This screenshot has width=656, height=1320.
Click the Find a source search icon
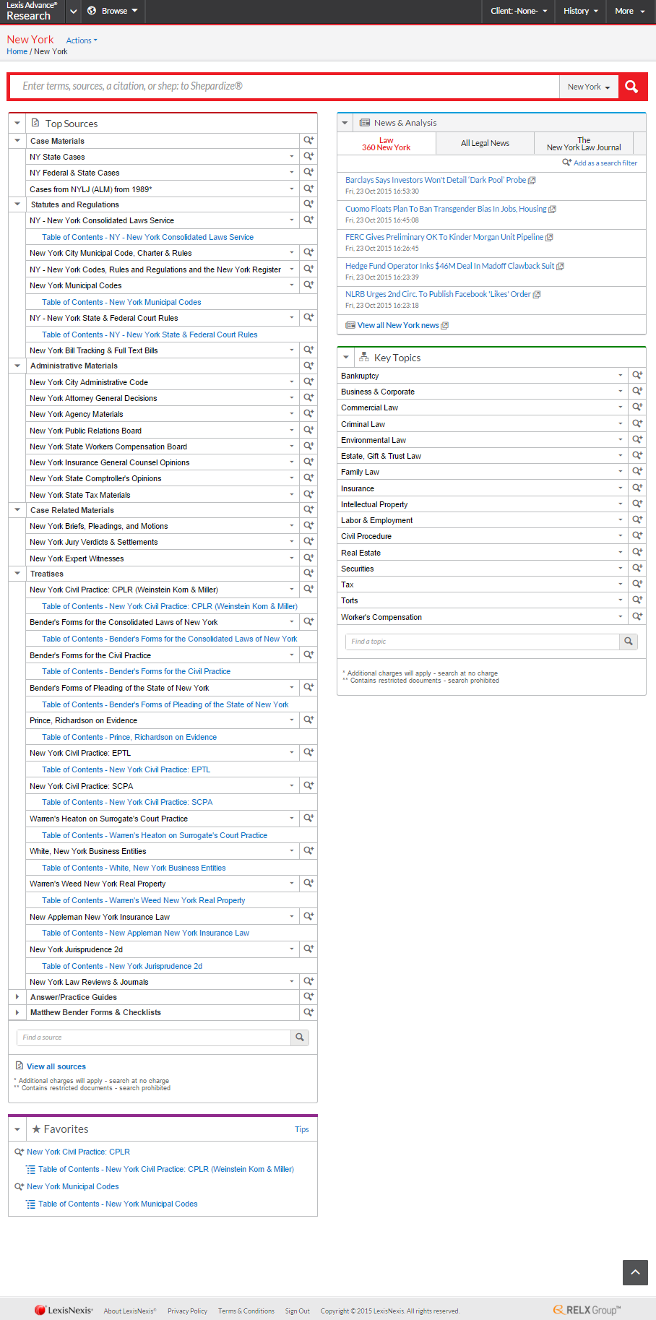click(x=300, y=1038)
